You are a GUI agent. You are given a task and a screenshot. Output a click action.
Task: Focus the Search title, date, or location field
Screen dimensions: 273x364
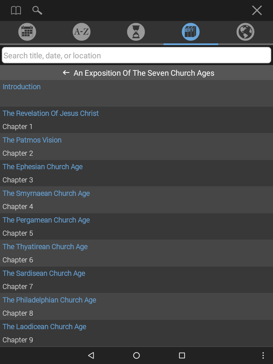click(x=136, y=55)
